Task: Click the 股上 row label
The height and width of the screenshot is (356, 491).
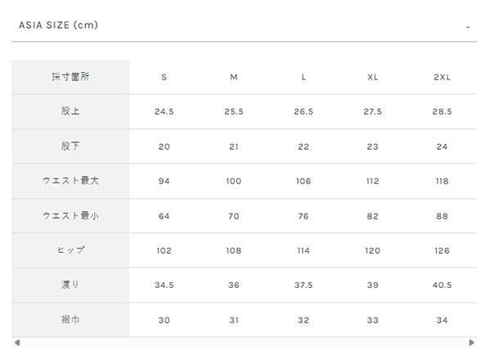Action: 70,111
